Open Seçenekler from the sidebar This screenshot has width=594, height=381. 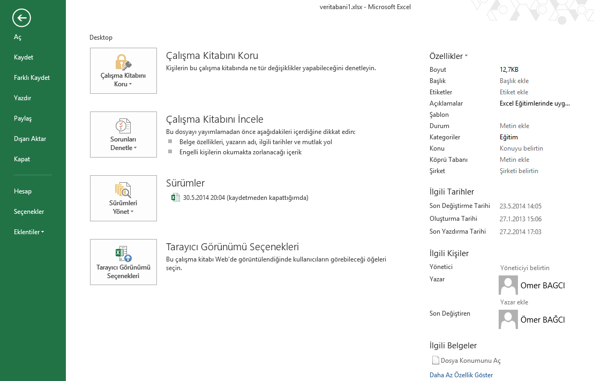tap(29, 212)
